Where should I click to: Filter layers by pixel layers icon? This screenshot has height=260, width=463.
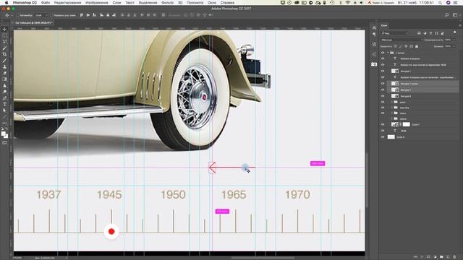[419, 33]
